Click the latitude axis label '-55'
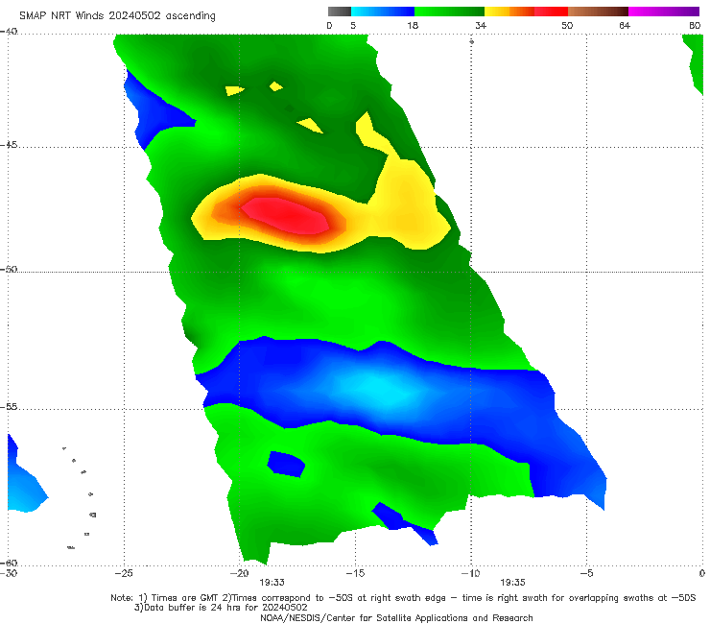The height and width of the screenshot is (624, 710). click(9, 407)
